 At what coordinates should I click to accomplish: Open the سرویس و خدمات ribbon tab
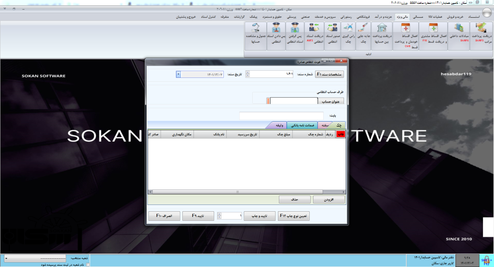pos(325,17)
